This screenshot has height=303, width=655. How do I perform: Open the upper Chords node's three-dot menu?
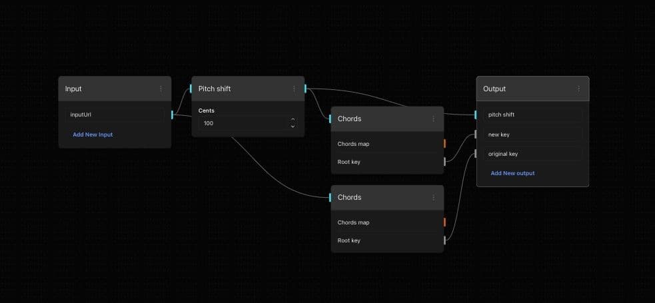(x=433, y=119)
